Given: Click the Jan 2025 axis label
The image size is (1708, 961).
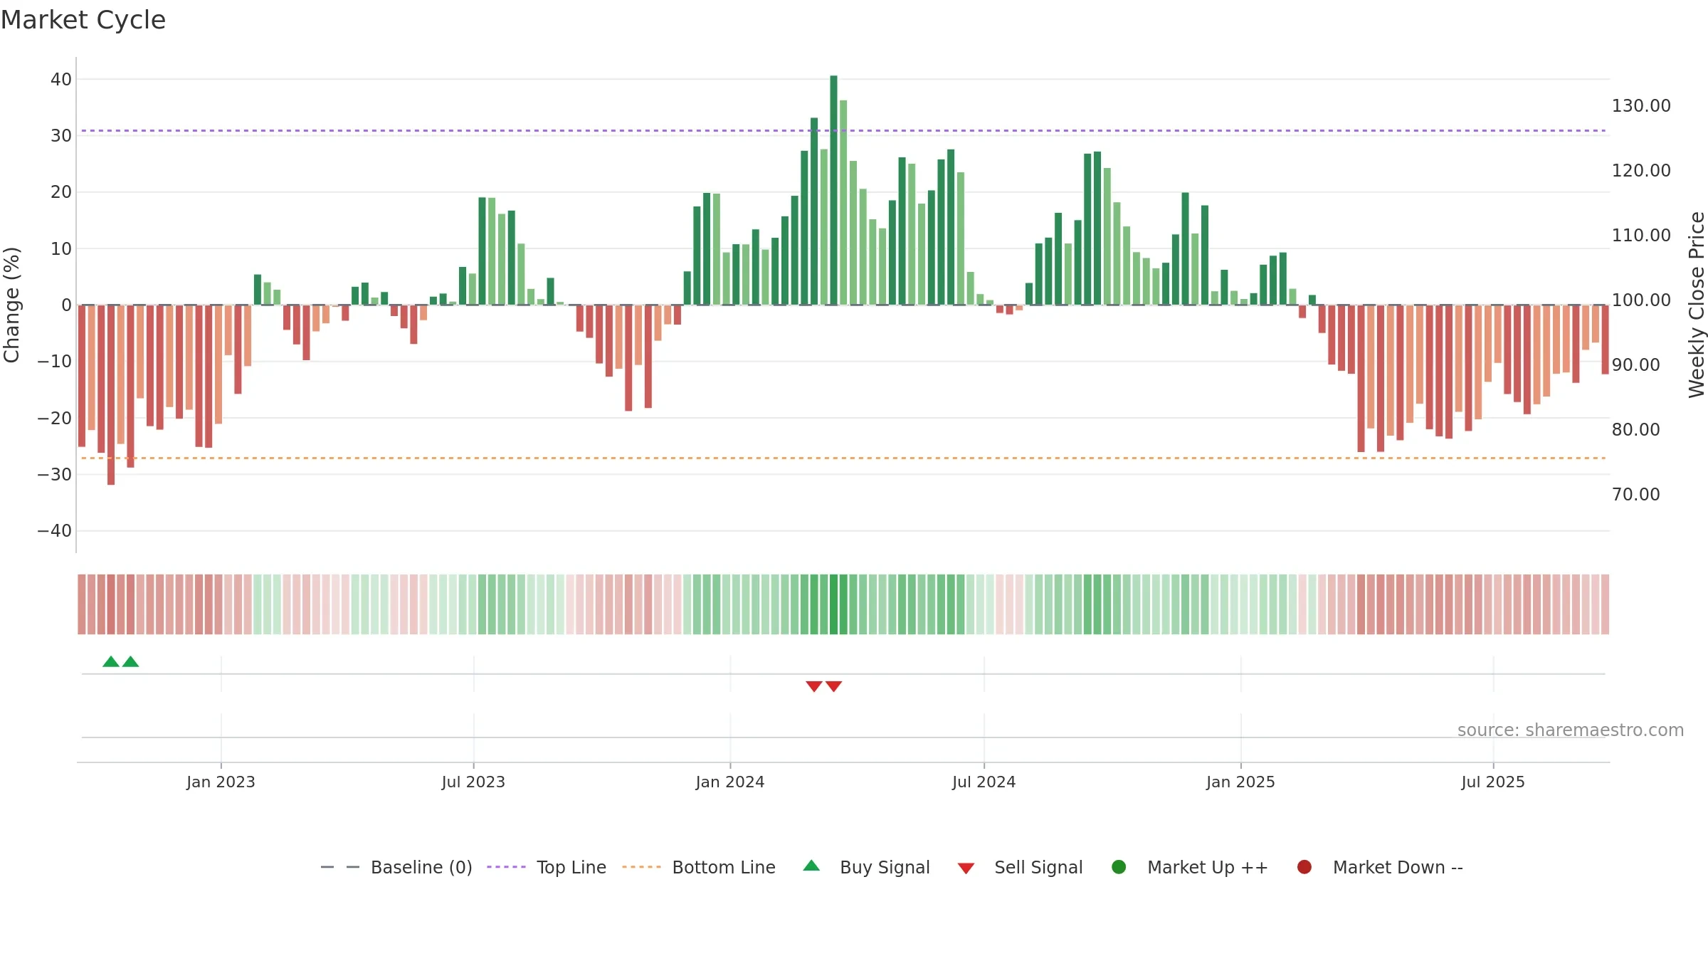Looking at the screenshot, I should (x=1240, y=782).
